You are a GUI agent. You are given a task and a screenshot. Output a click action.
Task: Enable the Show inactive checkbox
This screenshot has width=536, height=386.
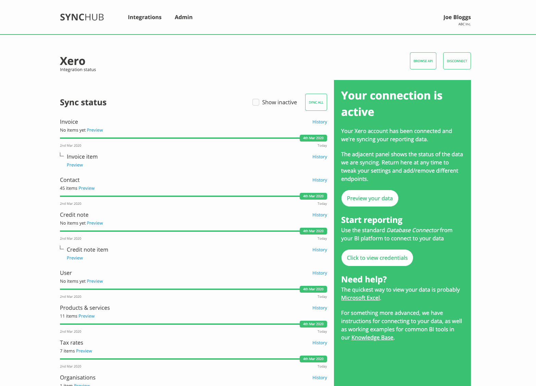[256, 102]
